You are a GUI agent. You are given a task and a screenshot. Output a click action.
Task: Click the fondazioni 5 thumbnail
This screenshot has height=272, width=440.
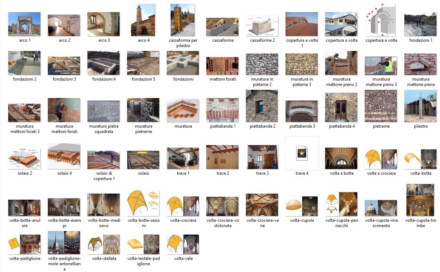point(143,63)
